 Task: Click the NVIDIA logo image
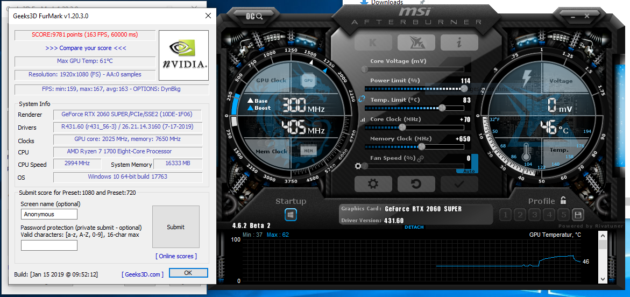tap(183, 55)
